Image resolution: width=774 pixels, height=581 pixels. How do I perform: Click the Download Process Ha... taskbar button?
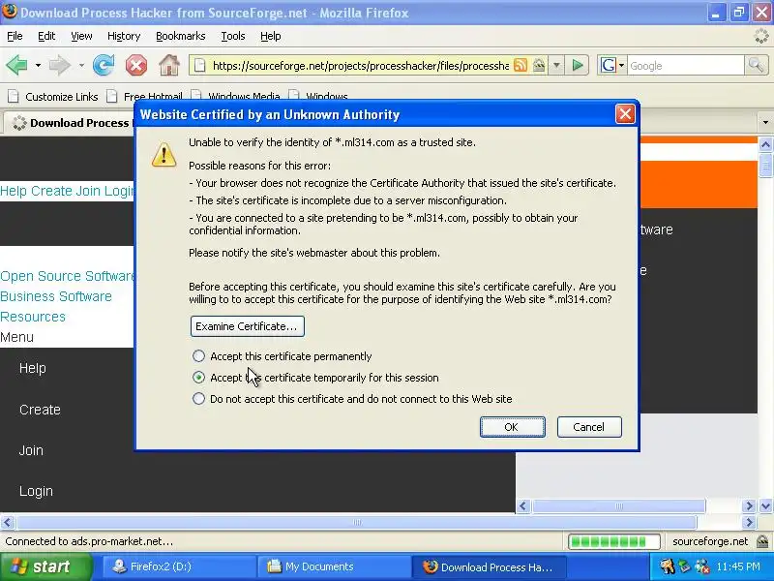click(x=489, y=566)
